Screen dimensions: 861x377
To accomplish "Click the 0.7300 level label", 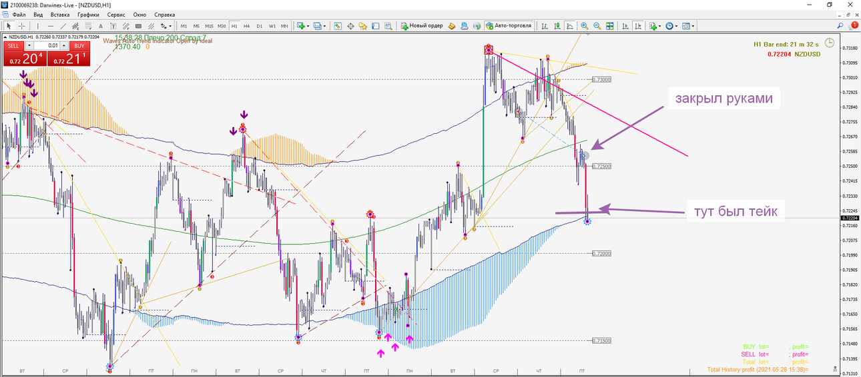I will point(603,79).
